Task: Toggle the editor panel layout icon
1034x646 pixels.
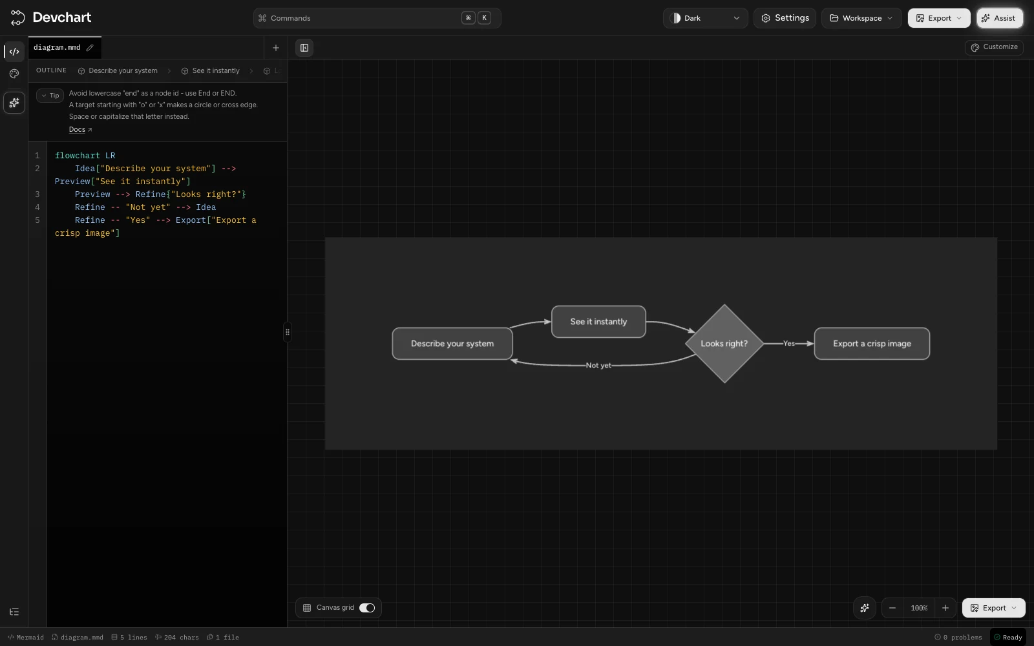Action: (304, 48)
